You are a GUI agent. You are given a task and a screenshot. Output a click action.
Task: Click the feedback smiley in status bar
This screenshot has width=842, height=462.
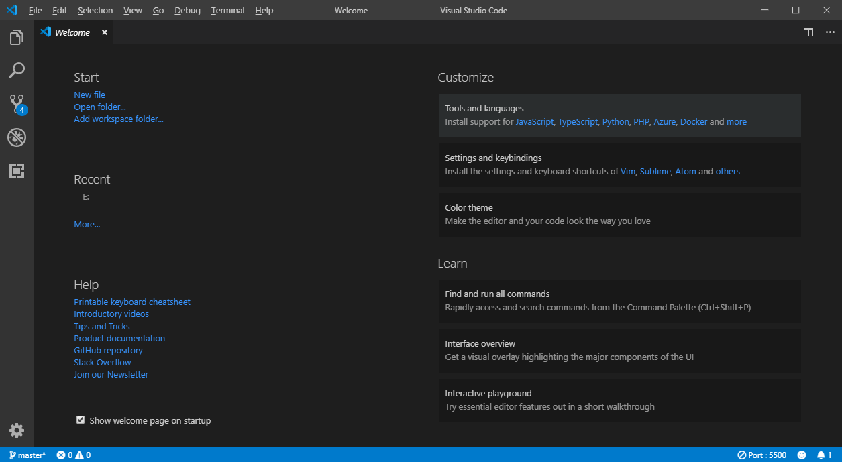pos(802,455)
